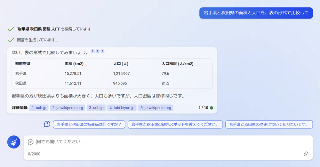Open source 5 ja.wikipedia.org link
320x167 pixels.
[156, 108]
